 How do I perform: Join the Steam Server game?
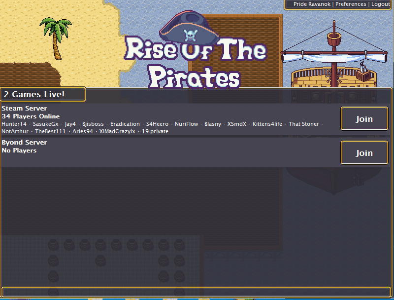[364, 118]
